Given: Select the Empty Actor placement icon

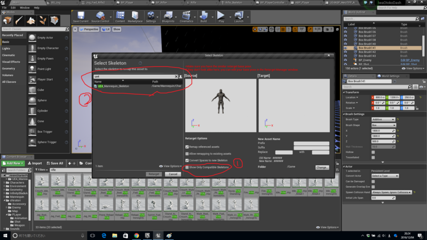Looking at the screenshot, I should (x=32, y=37).
